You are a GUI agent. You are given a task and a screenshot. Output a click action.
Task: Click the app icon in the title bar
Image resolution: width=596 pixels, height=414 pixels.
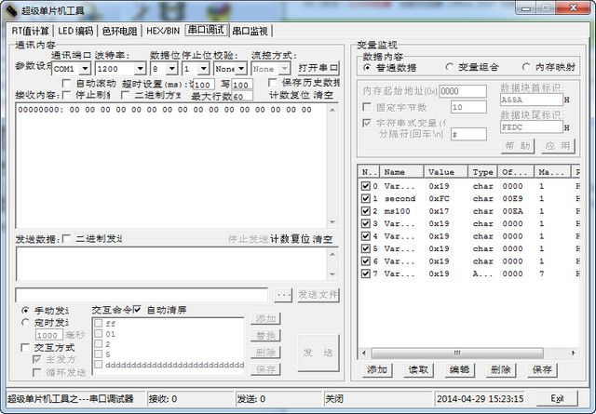click(10, 9)
